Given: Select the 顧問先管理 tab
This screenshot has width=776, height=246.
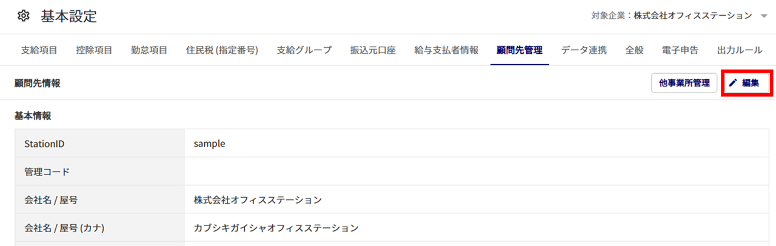Looking at the screenshot, I should click(520, 50).
